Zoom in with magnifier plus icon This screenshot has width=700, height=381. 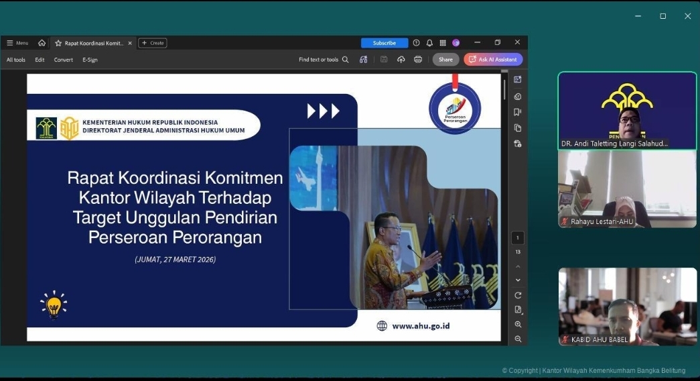[x=518, y=325]
